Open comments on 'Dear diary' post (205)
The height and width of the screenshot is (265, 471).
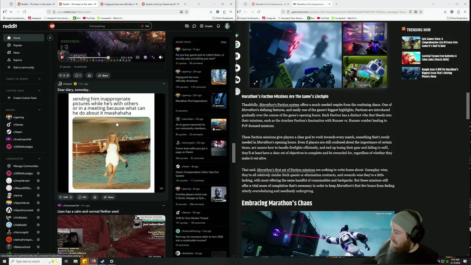point(82,197)
